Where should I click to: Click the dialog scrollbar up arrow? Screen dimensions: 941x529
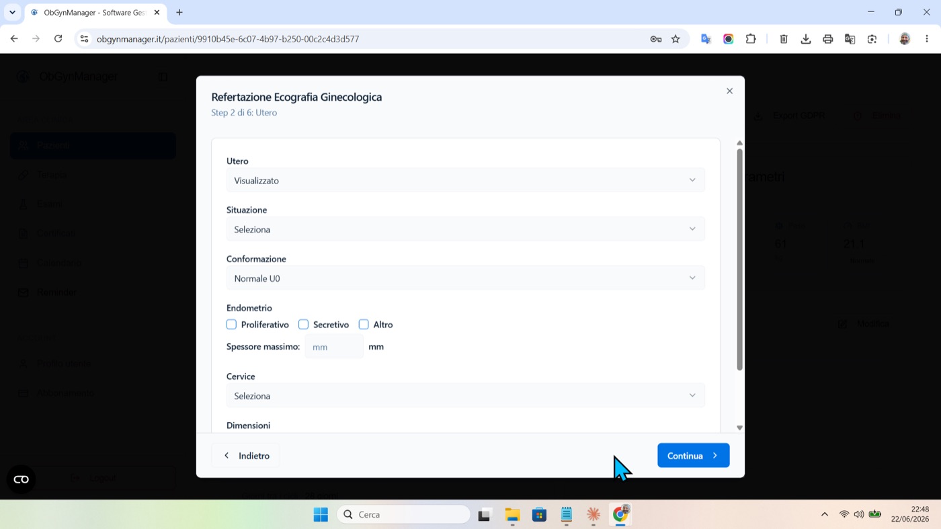[x=739, y=143]
